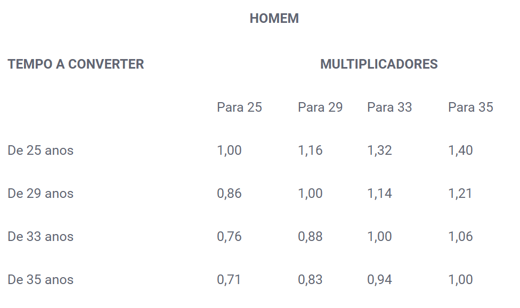Select the Para 25 column header
The height and width of the screenshot is (308, 520).
pos(239,107)
